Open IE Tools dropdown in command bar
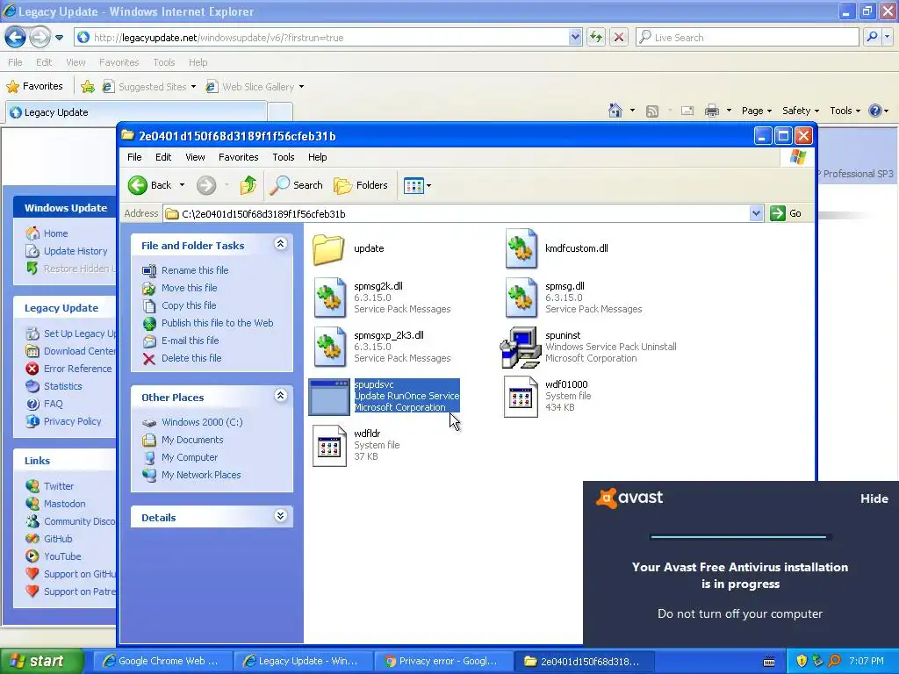The height and width of the screenshot is (674, 899). [x=845, y=111]
